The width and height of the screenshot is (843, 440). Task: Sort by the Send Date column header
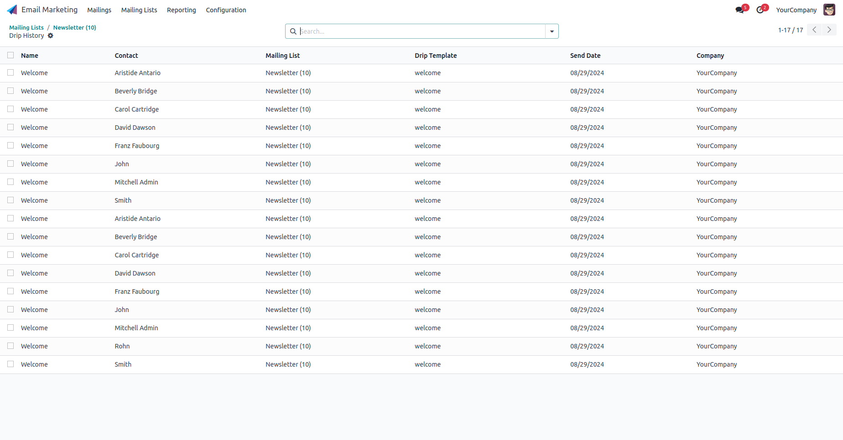pos(585,56)
